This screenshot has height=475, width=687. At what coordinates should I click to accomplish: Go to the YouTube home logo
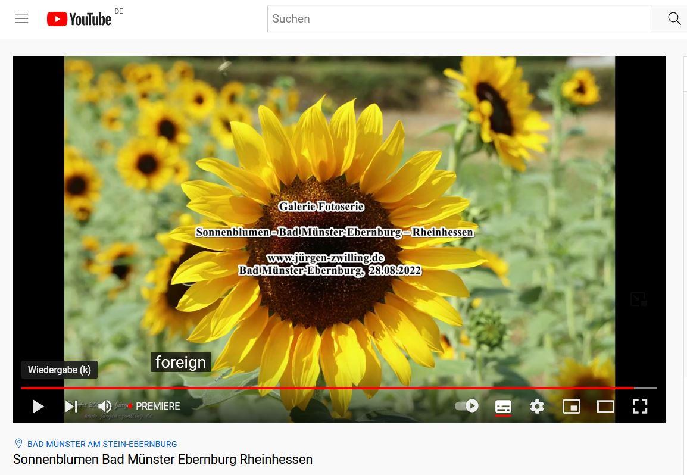[x=79, y=19]
